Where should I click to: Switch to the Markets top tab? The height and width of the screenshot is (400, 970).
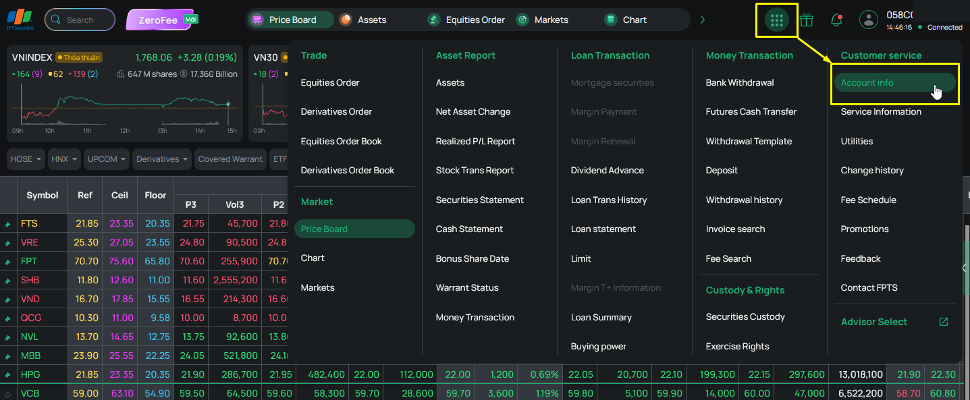[543, 20]
